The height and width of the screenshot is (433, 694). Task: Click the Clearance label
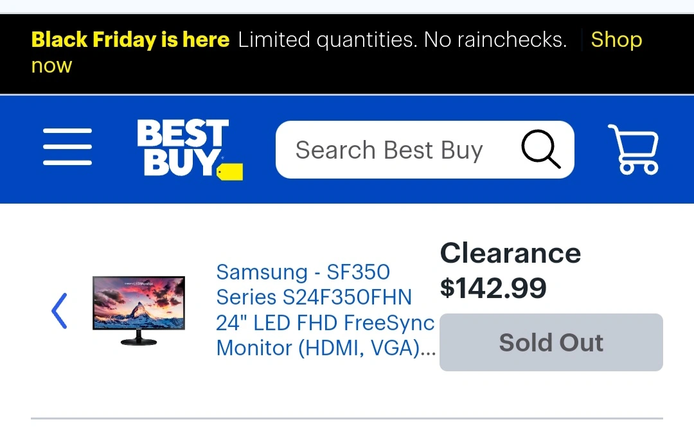(x=510, y=253)
